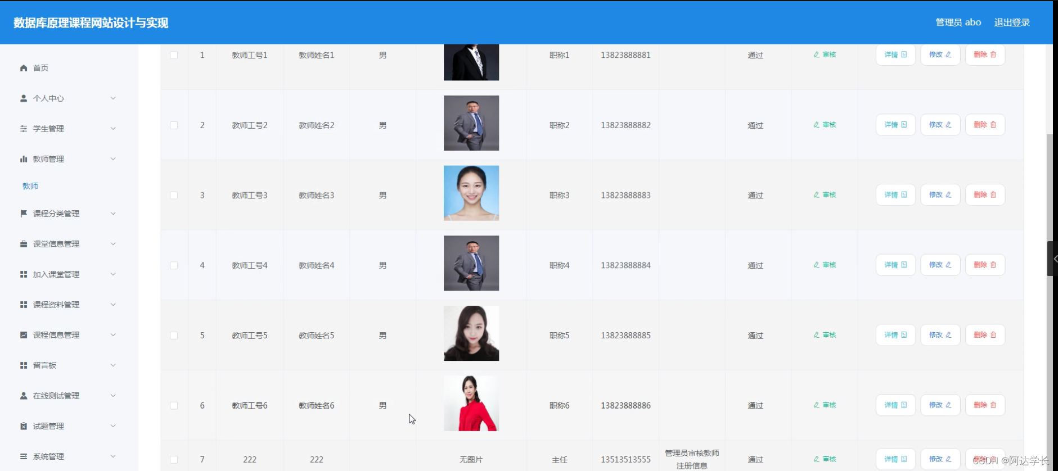The width and height of the screenshot is (1058, 471).
Task: Expand the 在线测试管理 chevron
Action: tap(113, 396)
